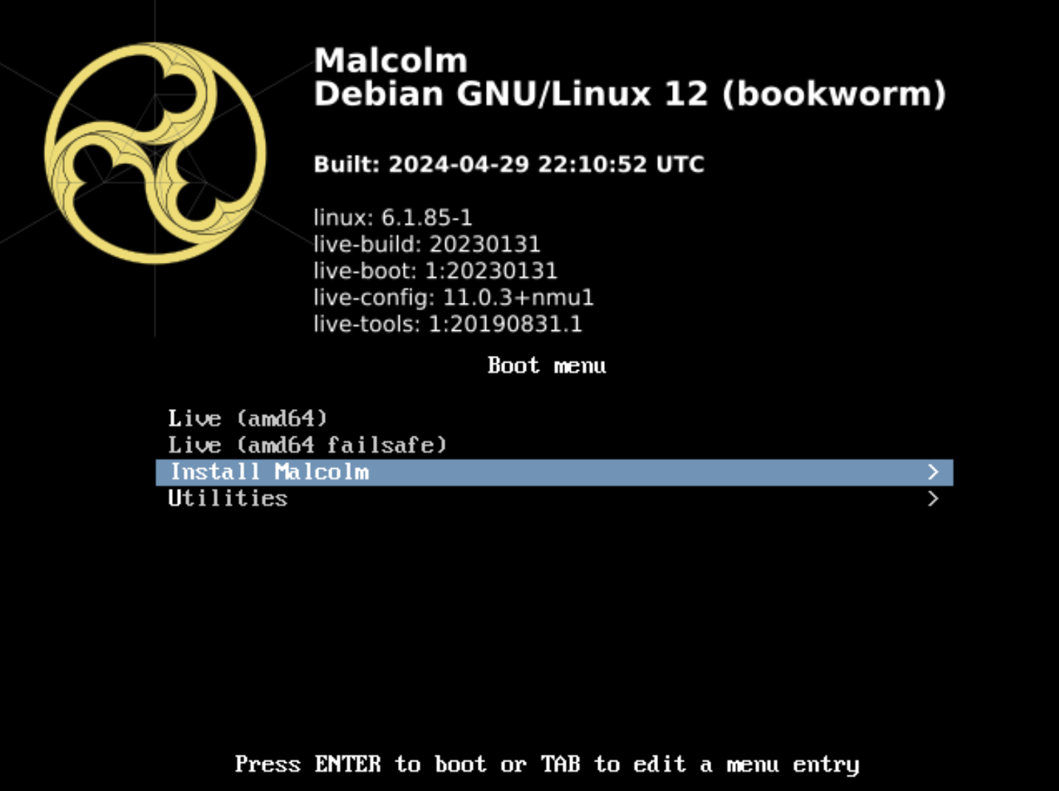Click the live-tools: 1:20190831.1 version line

coord(448,323)
